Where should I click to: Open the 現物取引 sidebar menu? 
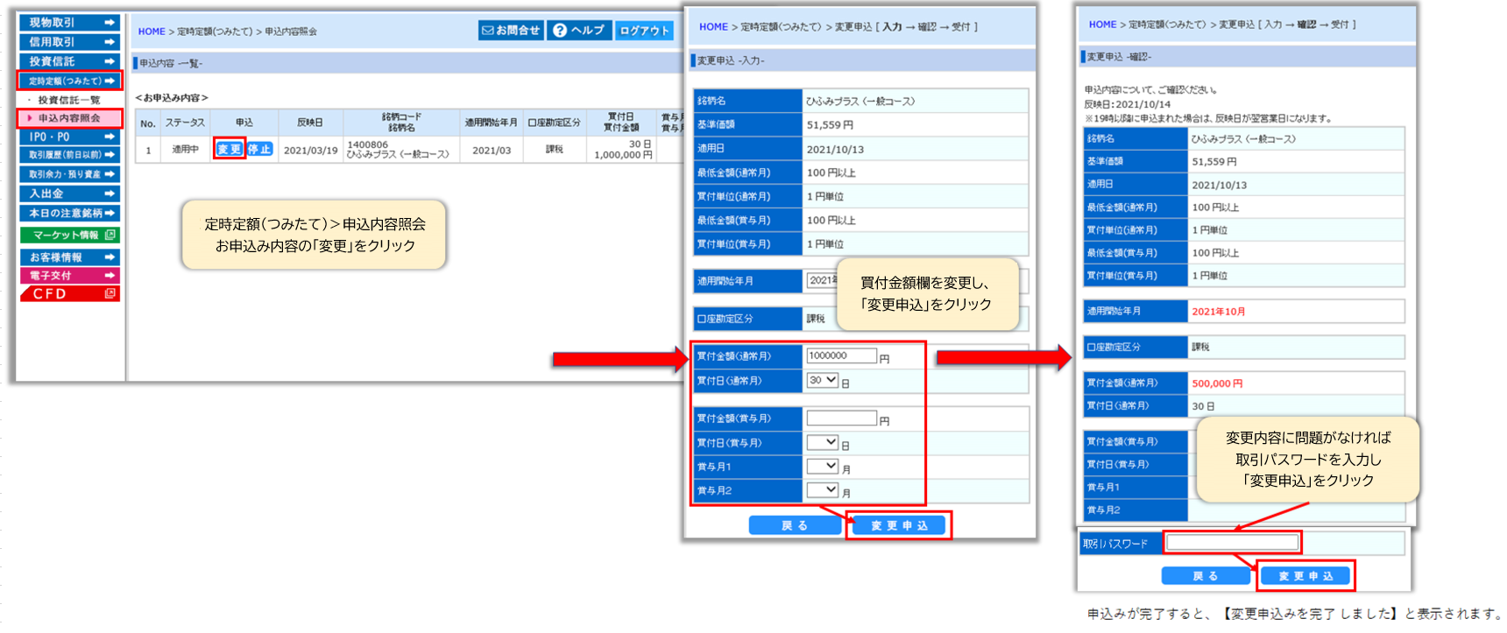69,23
